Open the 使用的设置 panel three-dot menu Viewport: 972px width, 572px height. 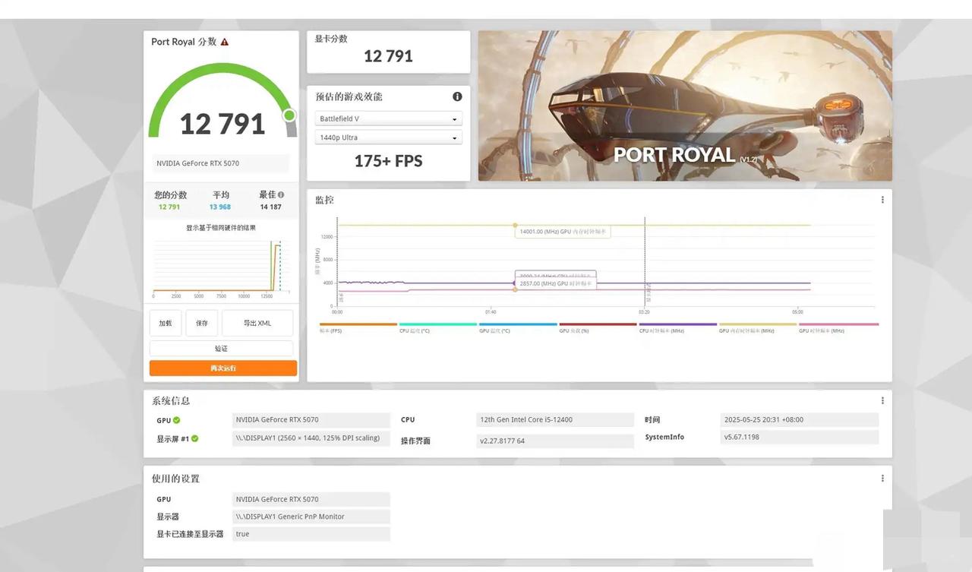click(x=882, y=479)
